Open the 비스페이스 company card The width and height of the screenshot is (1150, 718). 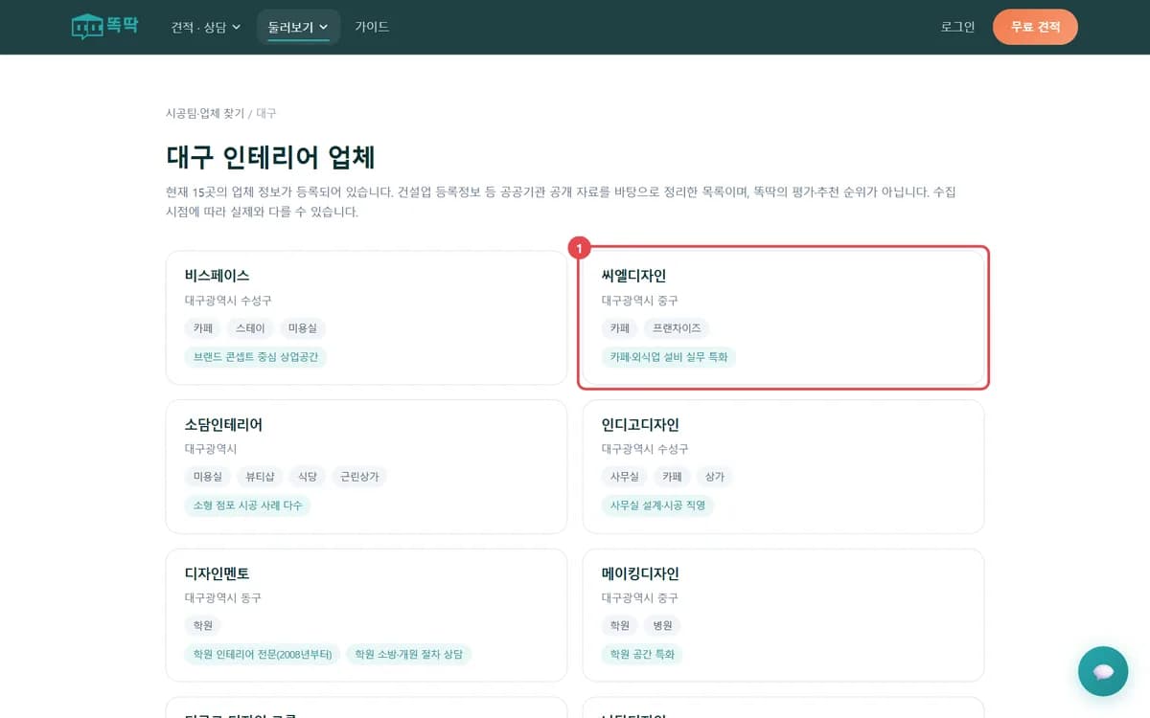pos(366,318)
